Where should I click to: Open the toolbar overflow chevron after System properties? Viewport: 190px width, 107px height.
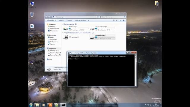pos(88,21)
